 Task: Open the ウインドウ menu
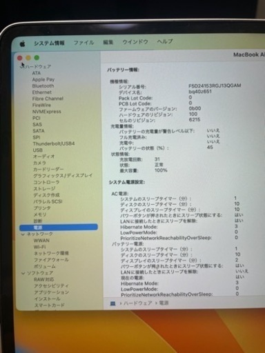(135, 42)
